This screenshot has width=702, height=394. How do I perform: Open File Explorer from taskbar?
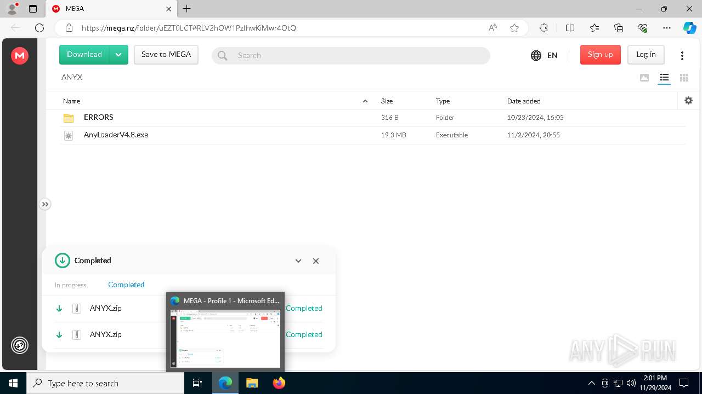(252, 383)
